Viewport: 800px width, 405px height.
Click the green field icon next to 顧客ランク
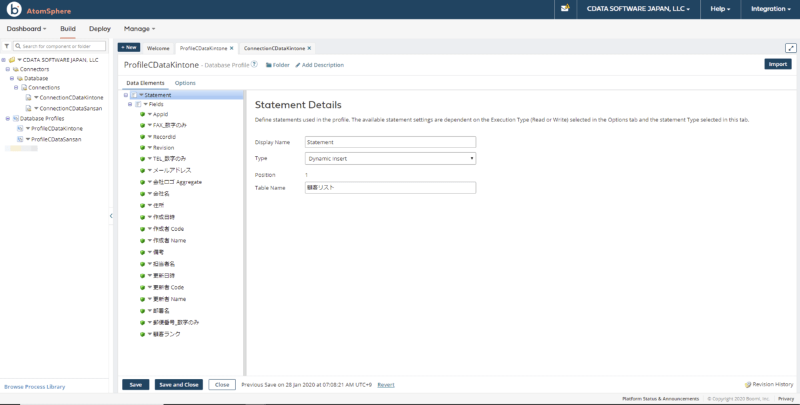[143, 334]
